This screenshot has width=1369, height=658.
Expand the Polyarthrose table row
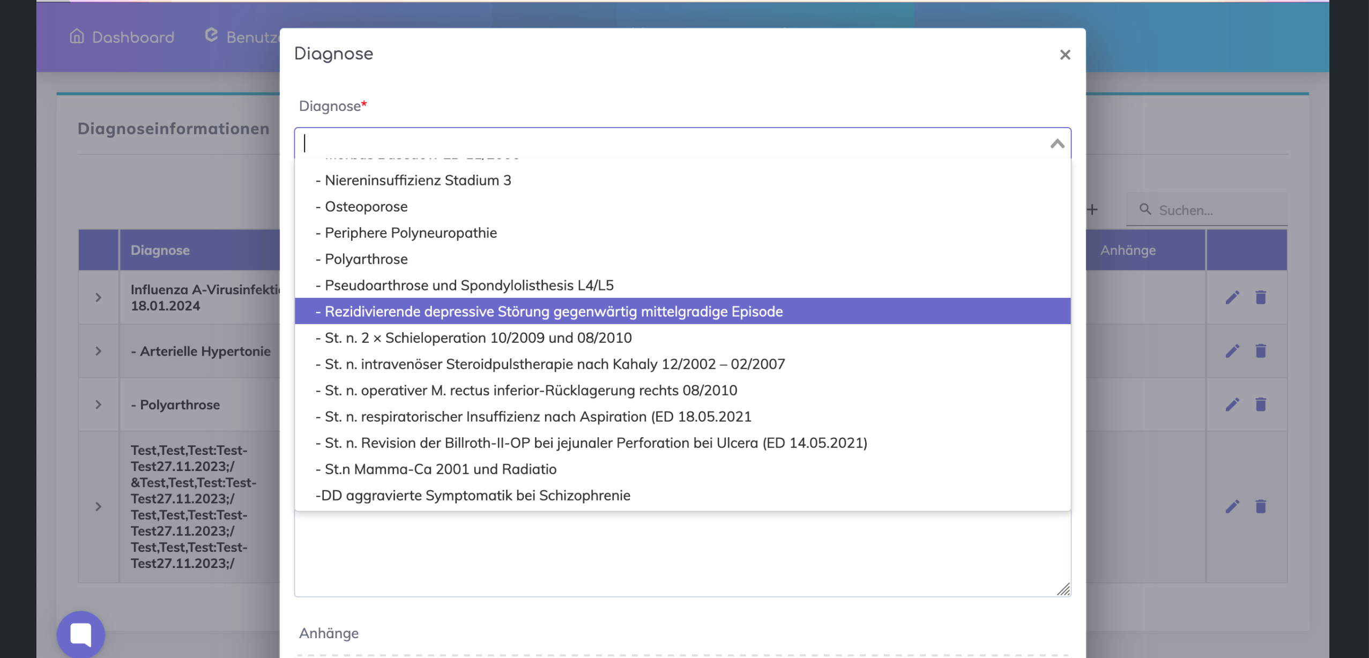coord(98,405)
